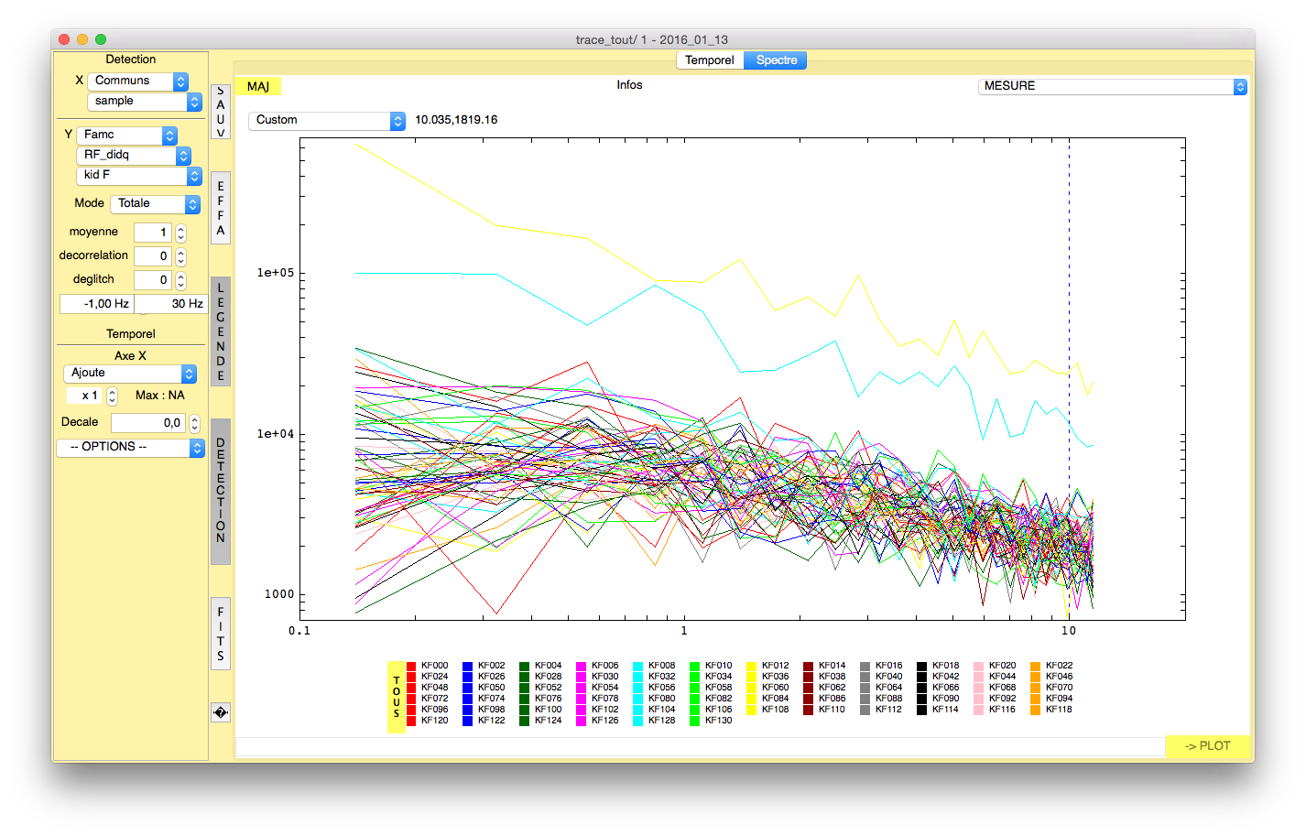The image size is (1306, 836).
Task: Open the Communs X-axis dropdown
Action: 137,81
